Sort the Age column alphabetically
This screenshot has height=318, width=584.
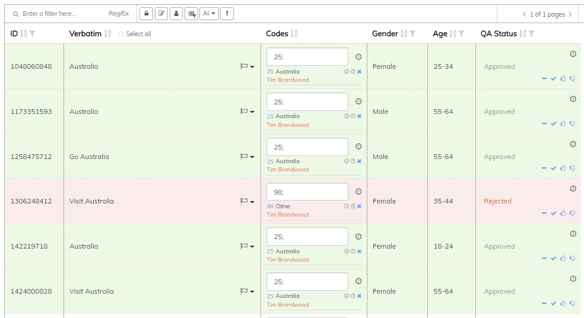pos(453,34)
